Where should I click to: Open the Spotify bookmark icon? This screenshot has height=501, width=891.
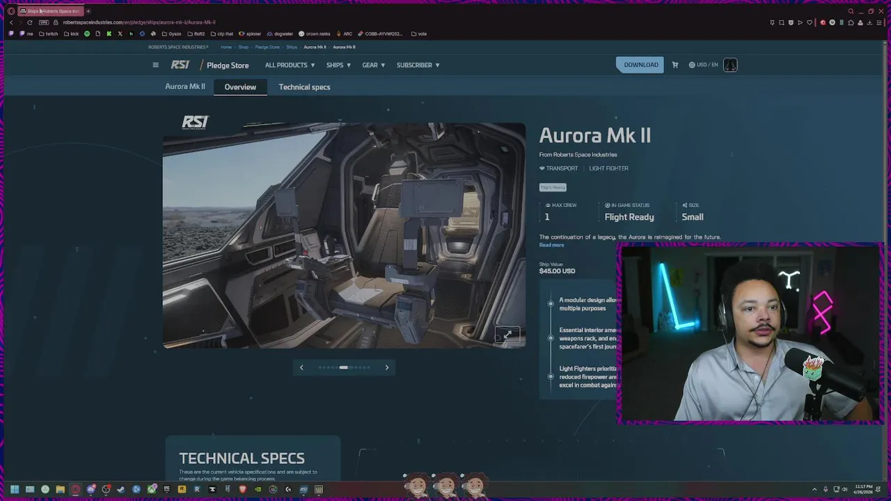click(87, 33)
